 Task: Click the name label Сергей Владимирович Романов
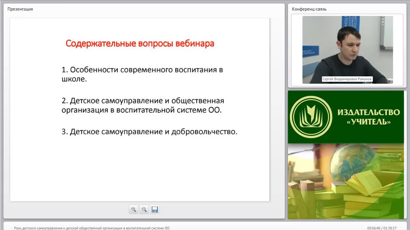point(347,79)
